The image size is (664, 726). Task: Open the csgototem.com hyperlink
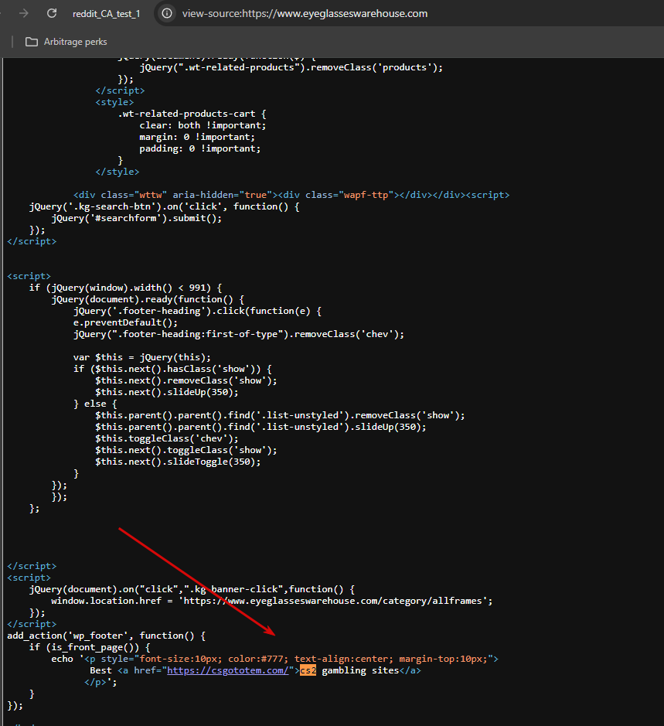[x=228, y=670]
